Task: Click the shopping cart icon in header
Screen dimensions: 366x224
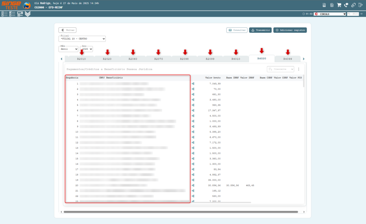Action: (339, 5)
